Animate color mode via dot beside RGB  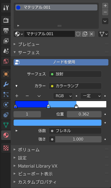click(x=77, y=96)
